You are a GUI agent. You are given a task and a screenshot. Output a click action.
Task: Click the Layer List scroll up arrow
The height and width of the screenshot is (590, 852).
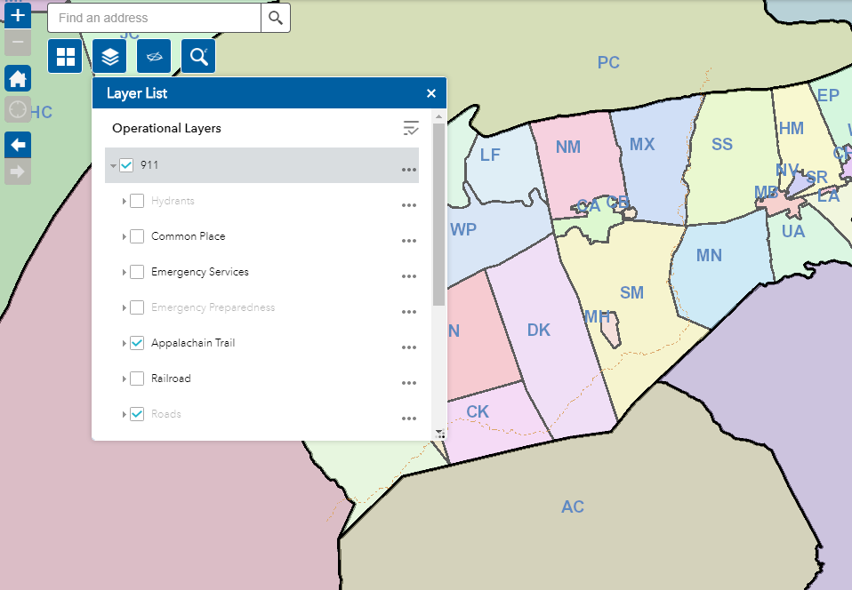(x=438, y=116)
